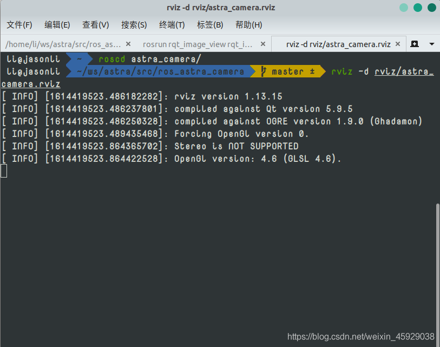The image size is (440, 347).
Task: Open the 编辑(E) menu
Action: click(x=57, y=25)
